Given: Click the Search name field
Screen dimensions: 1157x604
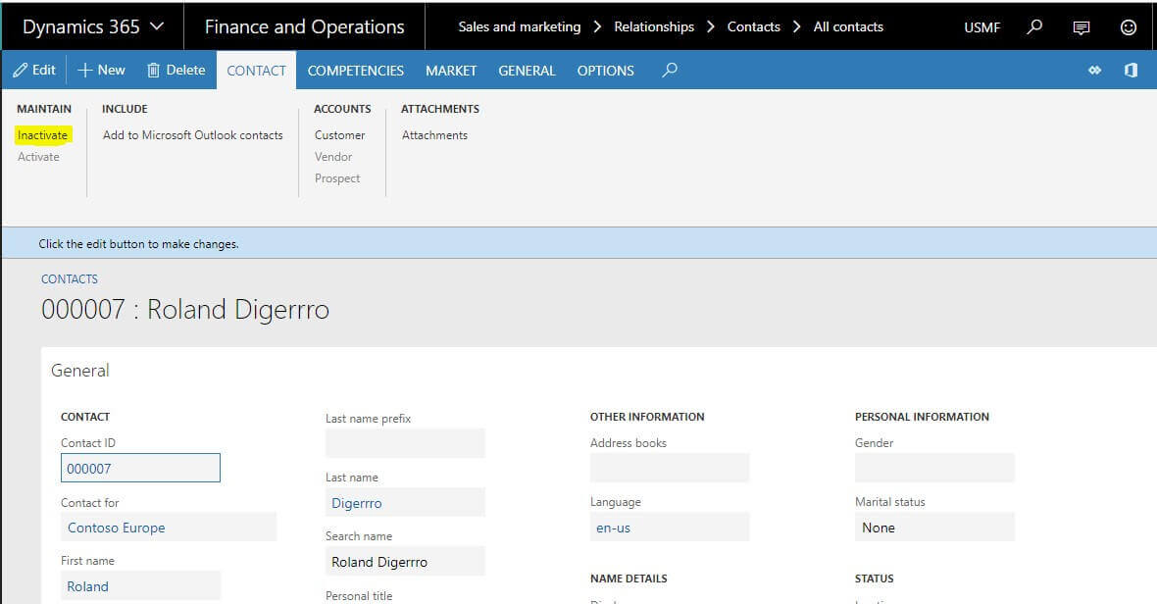Looking at the screenshot, I should [405, 562].
